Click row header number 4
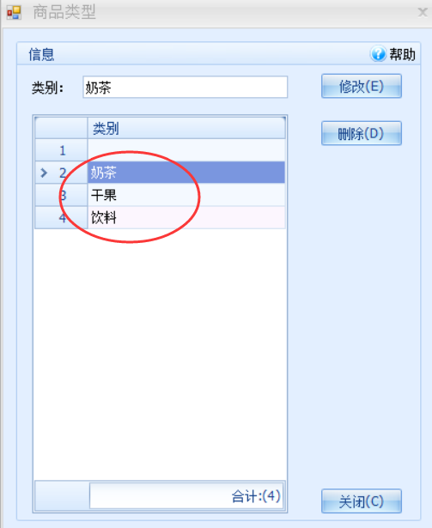This screenshot has height=528, width=432. click(x=61, y=217)
